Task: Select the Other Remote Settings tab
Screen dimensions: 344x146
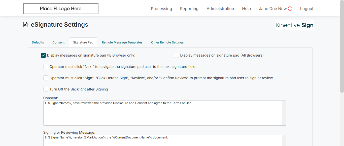Action: (x=167, y=42)
